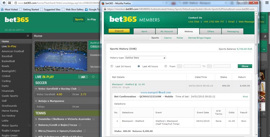Image resolution: width=270 pixels, height=137 pixels.
Task: Click the bet365 logo in main window
Action: [x=17, y=20]
